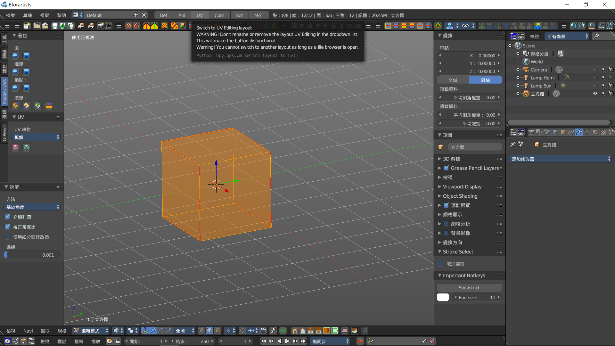Toggle the 運動跟蹤 checkbox

(446, 205)
